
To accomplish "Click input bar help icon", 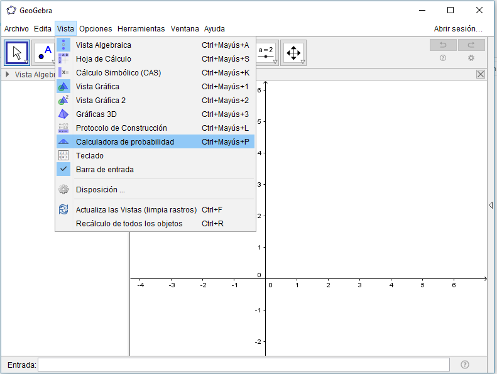I will point(465,365).
